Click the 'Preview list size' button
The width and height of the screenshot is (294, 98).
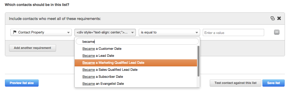(x=22, y=83)
